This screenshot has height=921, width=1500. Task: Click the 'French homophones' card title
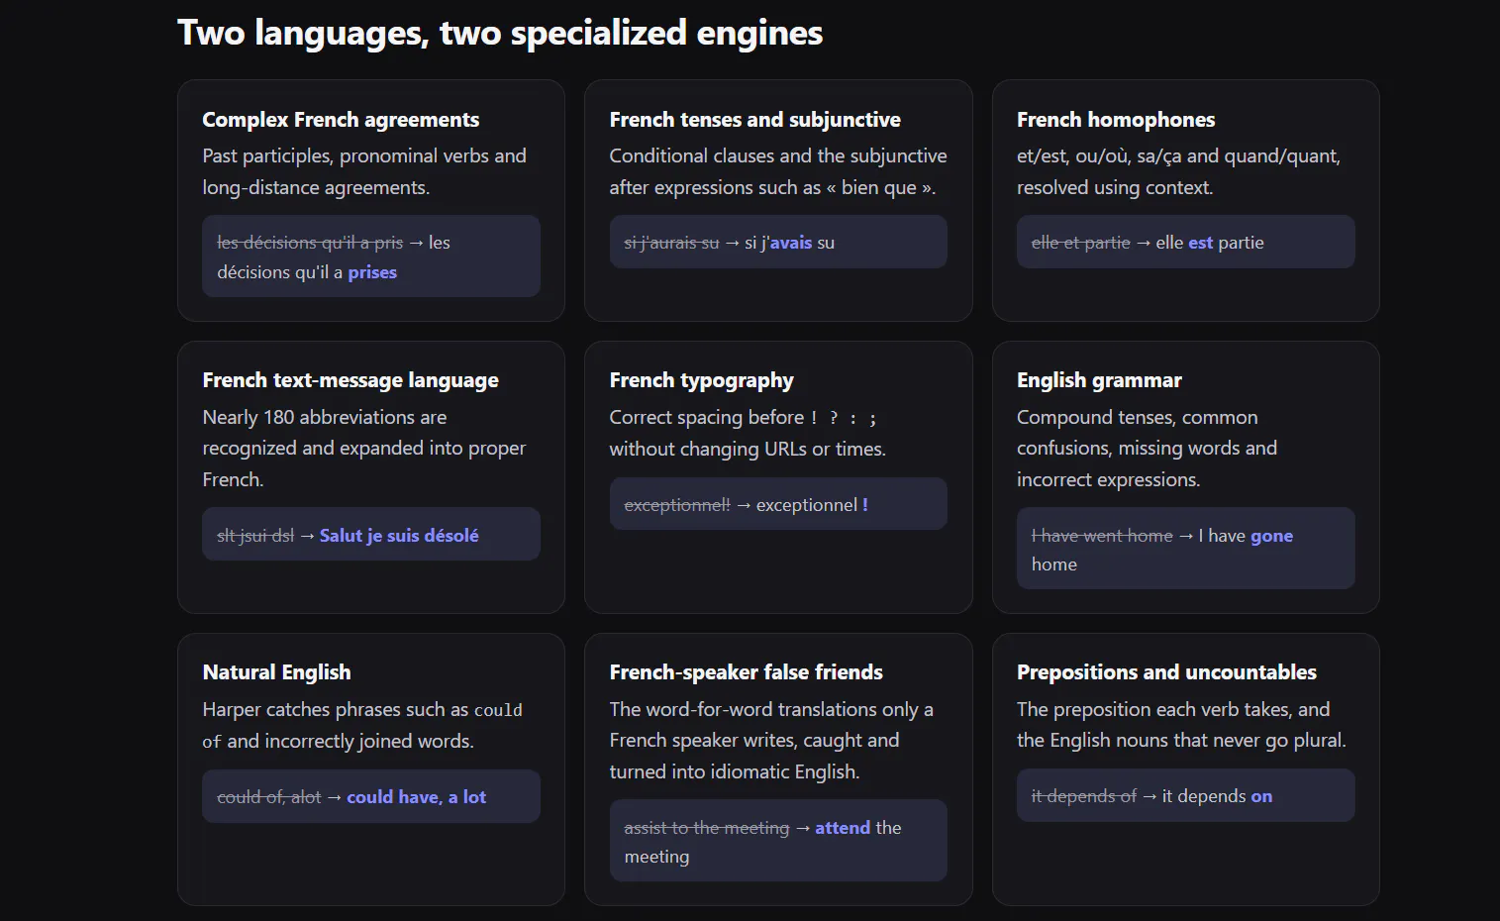click(x=1115, y=120)
